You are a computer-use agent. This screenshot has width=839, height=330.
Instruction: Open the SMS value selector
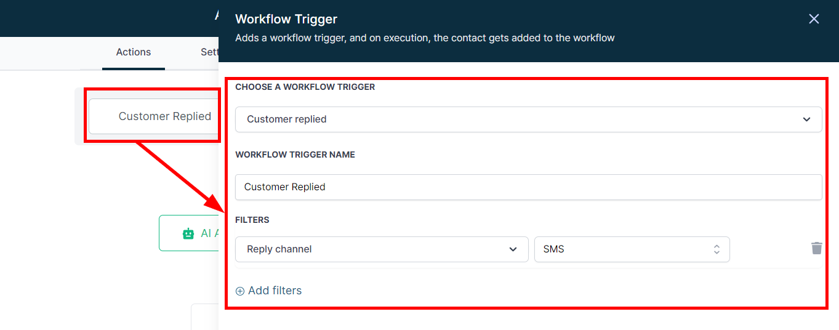632,249
